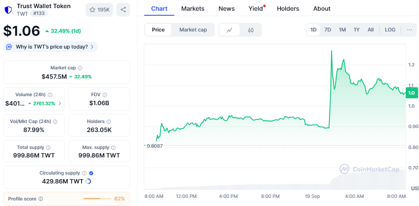
Task: Click the info icon beside Total supply
Action: pyautogui.click(x=48, y=147)
